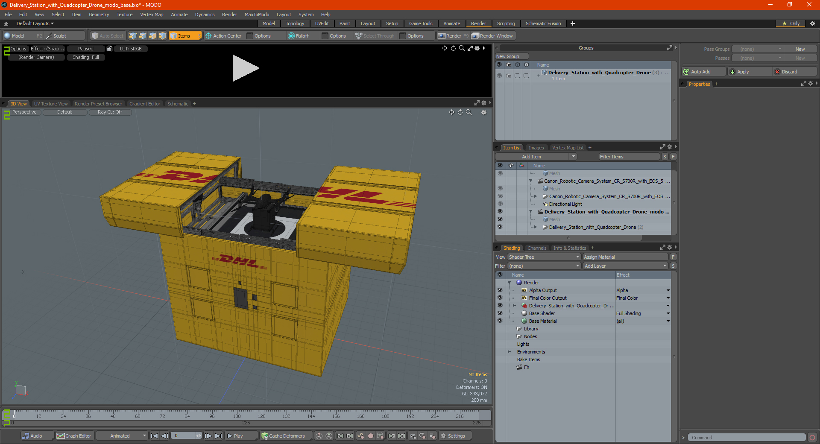Step to previous frame
This screenshot has height=444, width=820.
(164, 436)
